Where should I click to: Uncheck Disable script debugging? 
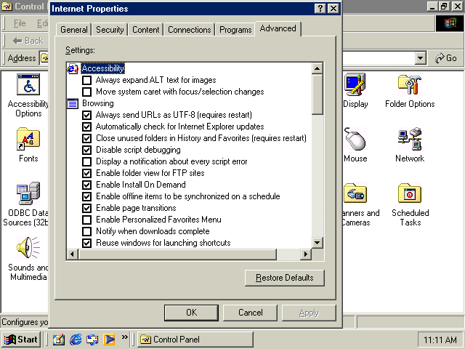[86, 150]
